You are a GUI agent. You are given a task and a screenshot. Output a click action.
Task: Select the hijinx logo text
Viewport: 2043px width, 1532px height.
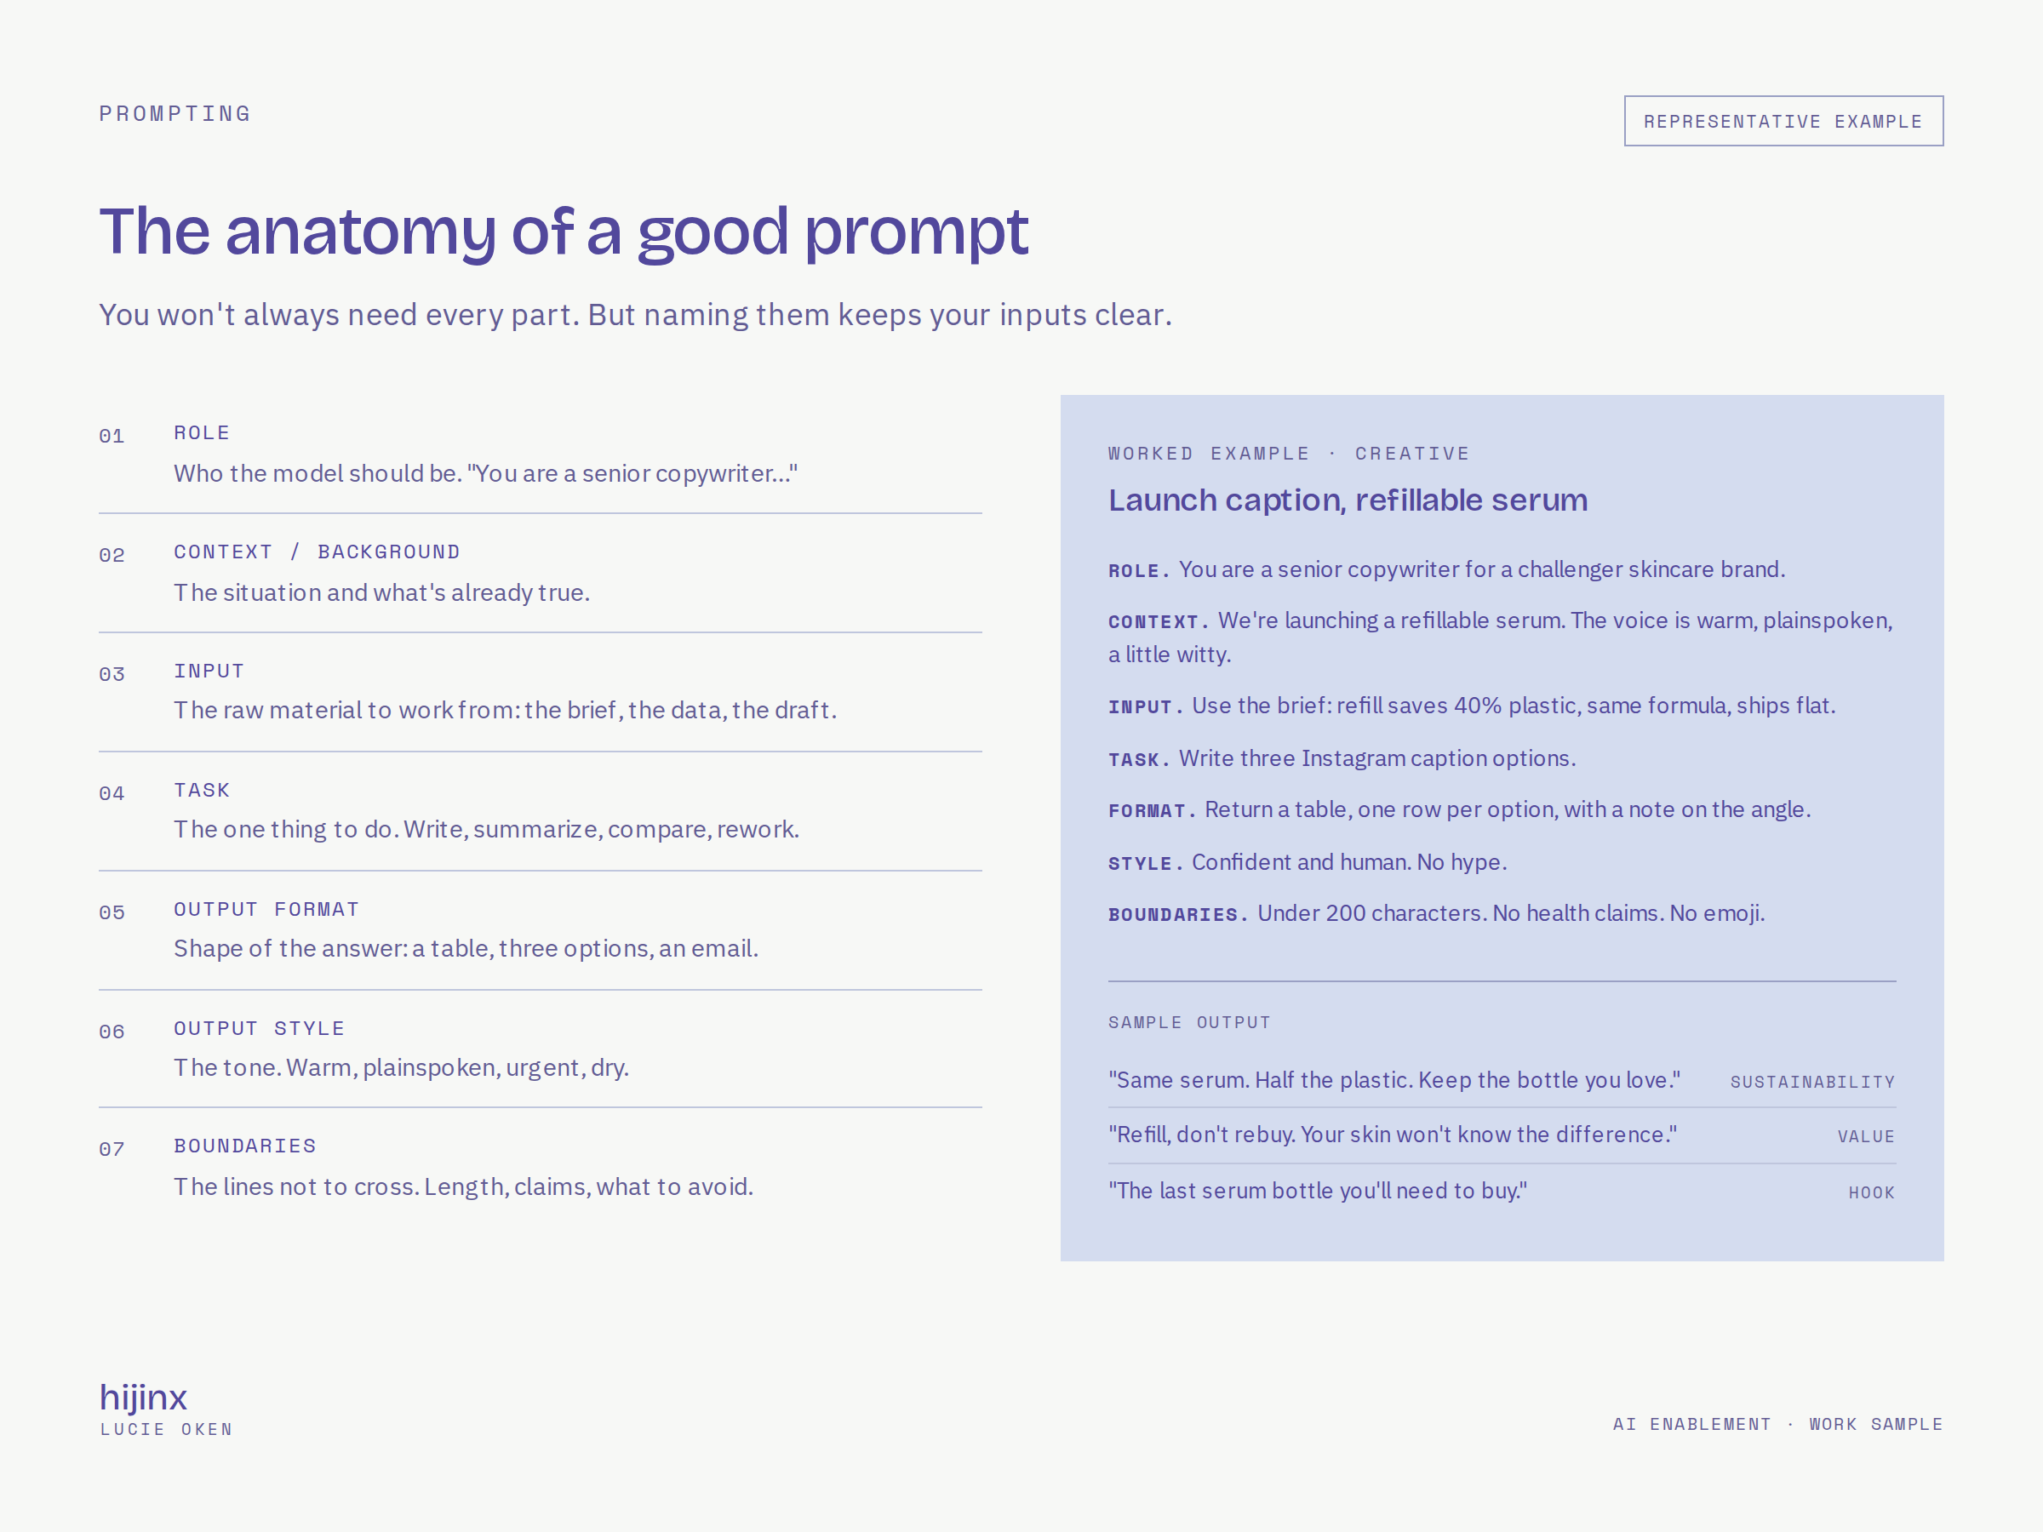coord(143,1398)
